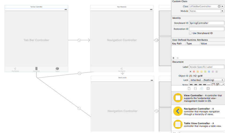Expand the Class dropdown arrow
The height and width of the screenshot is (133, 225).
click(222, 6)
